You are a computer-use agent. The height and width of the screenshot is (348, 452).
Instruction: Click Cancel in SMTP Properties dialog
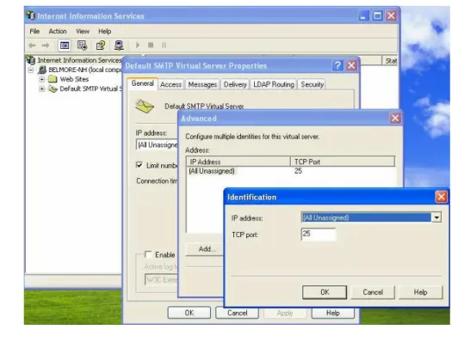click(x=238, y=313)
